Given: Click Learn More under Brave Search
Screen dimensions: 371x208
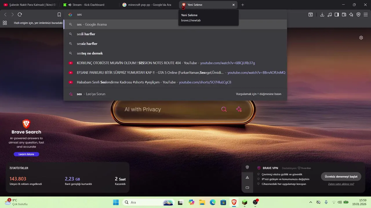Looking at the screenshot, I should [26, 154].
